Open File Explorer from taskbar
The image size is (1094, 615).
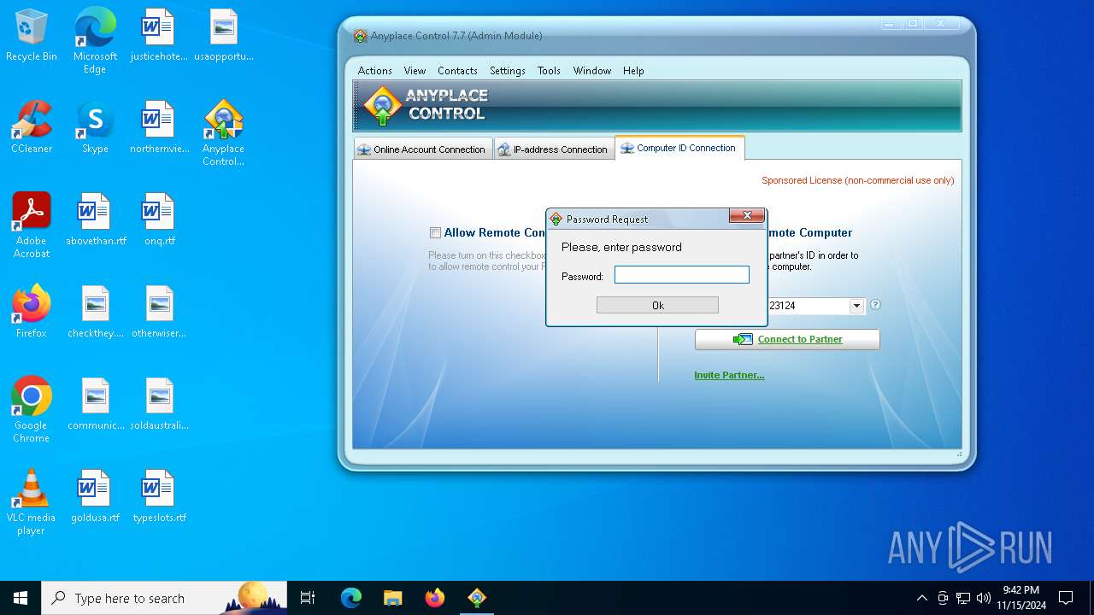[393, 598]
